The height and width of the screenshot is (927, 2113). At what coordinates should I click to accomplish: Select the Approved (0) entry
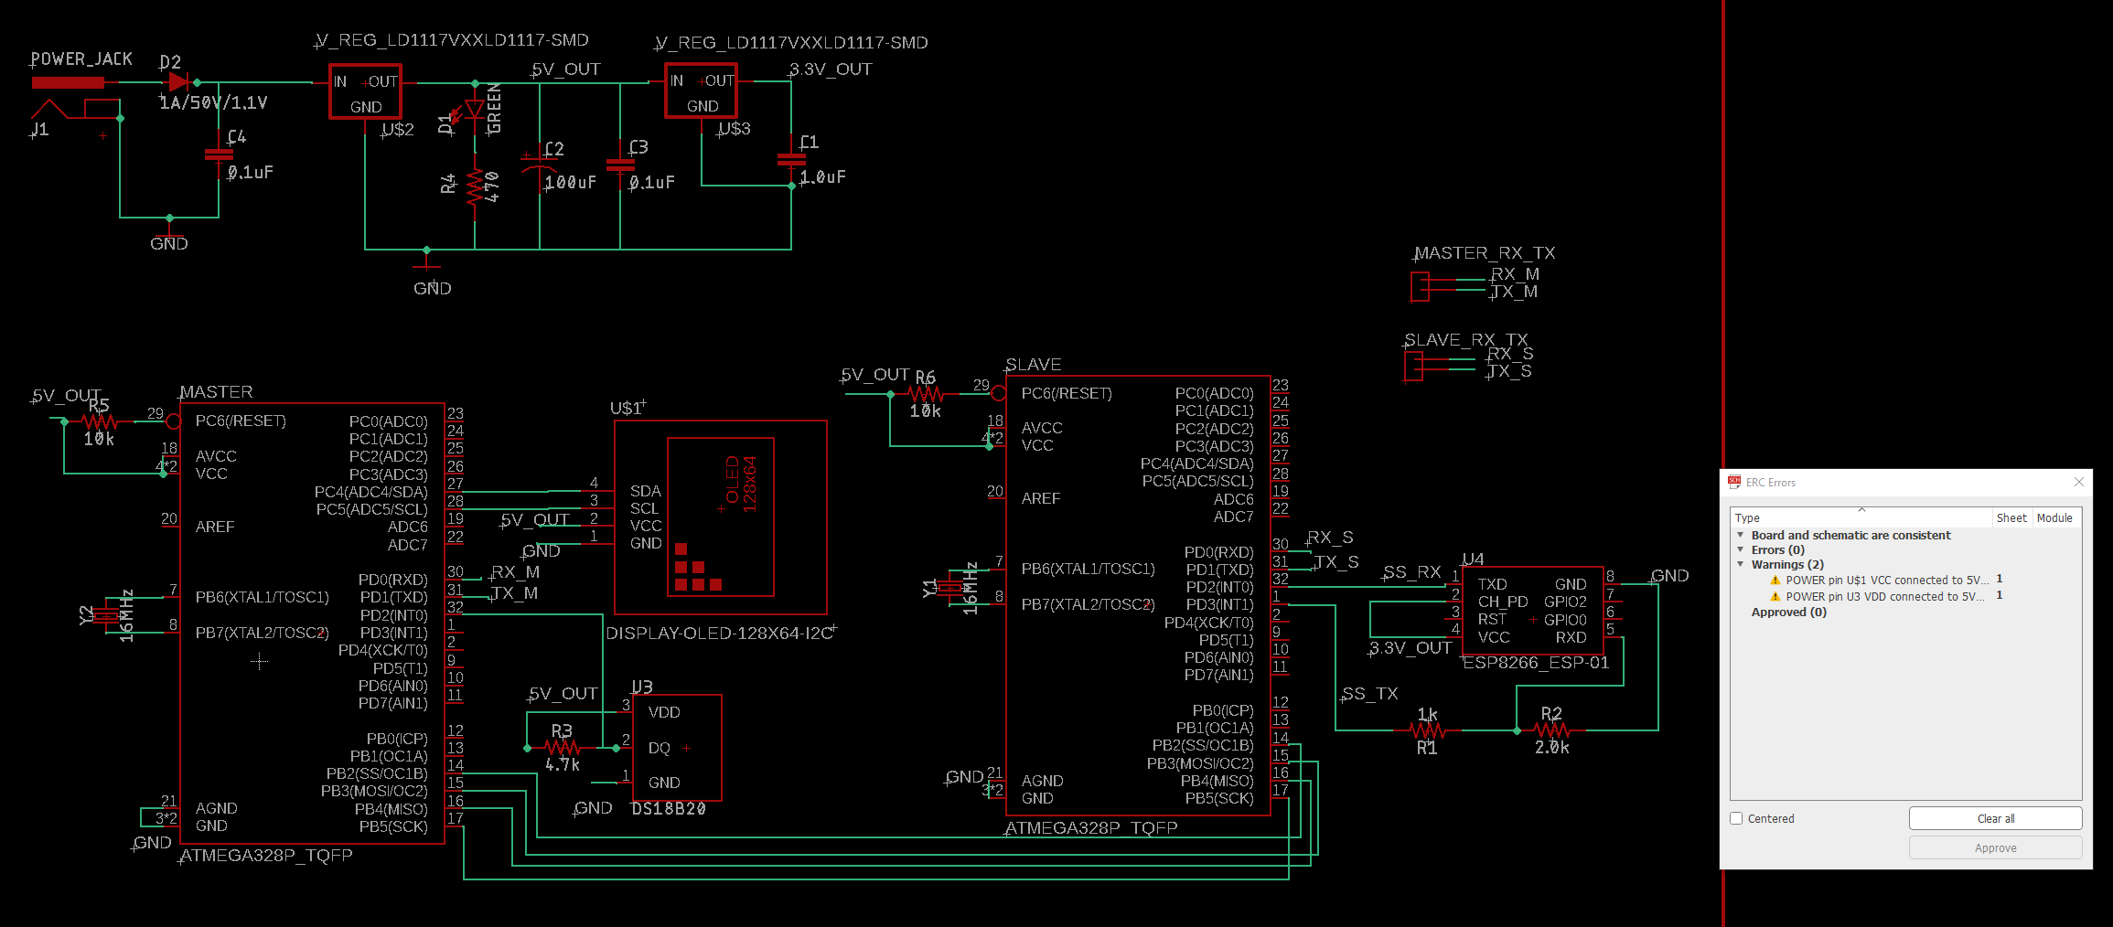(1788, 613)
